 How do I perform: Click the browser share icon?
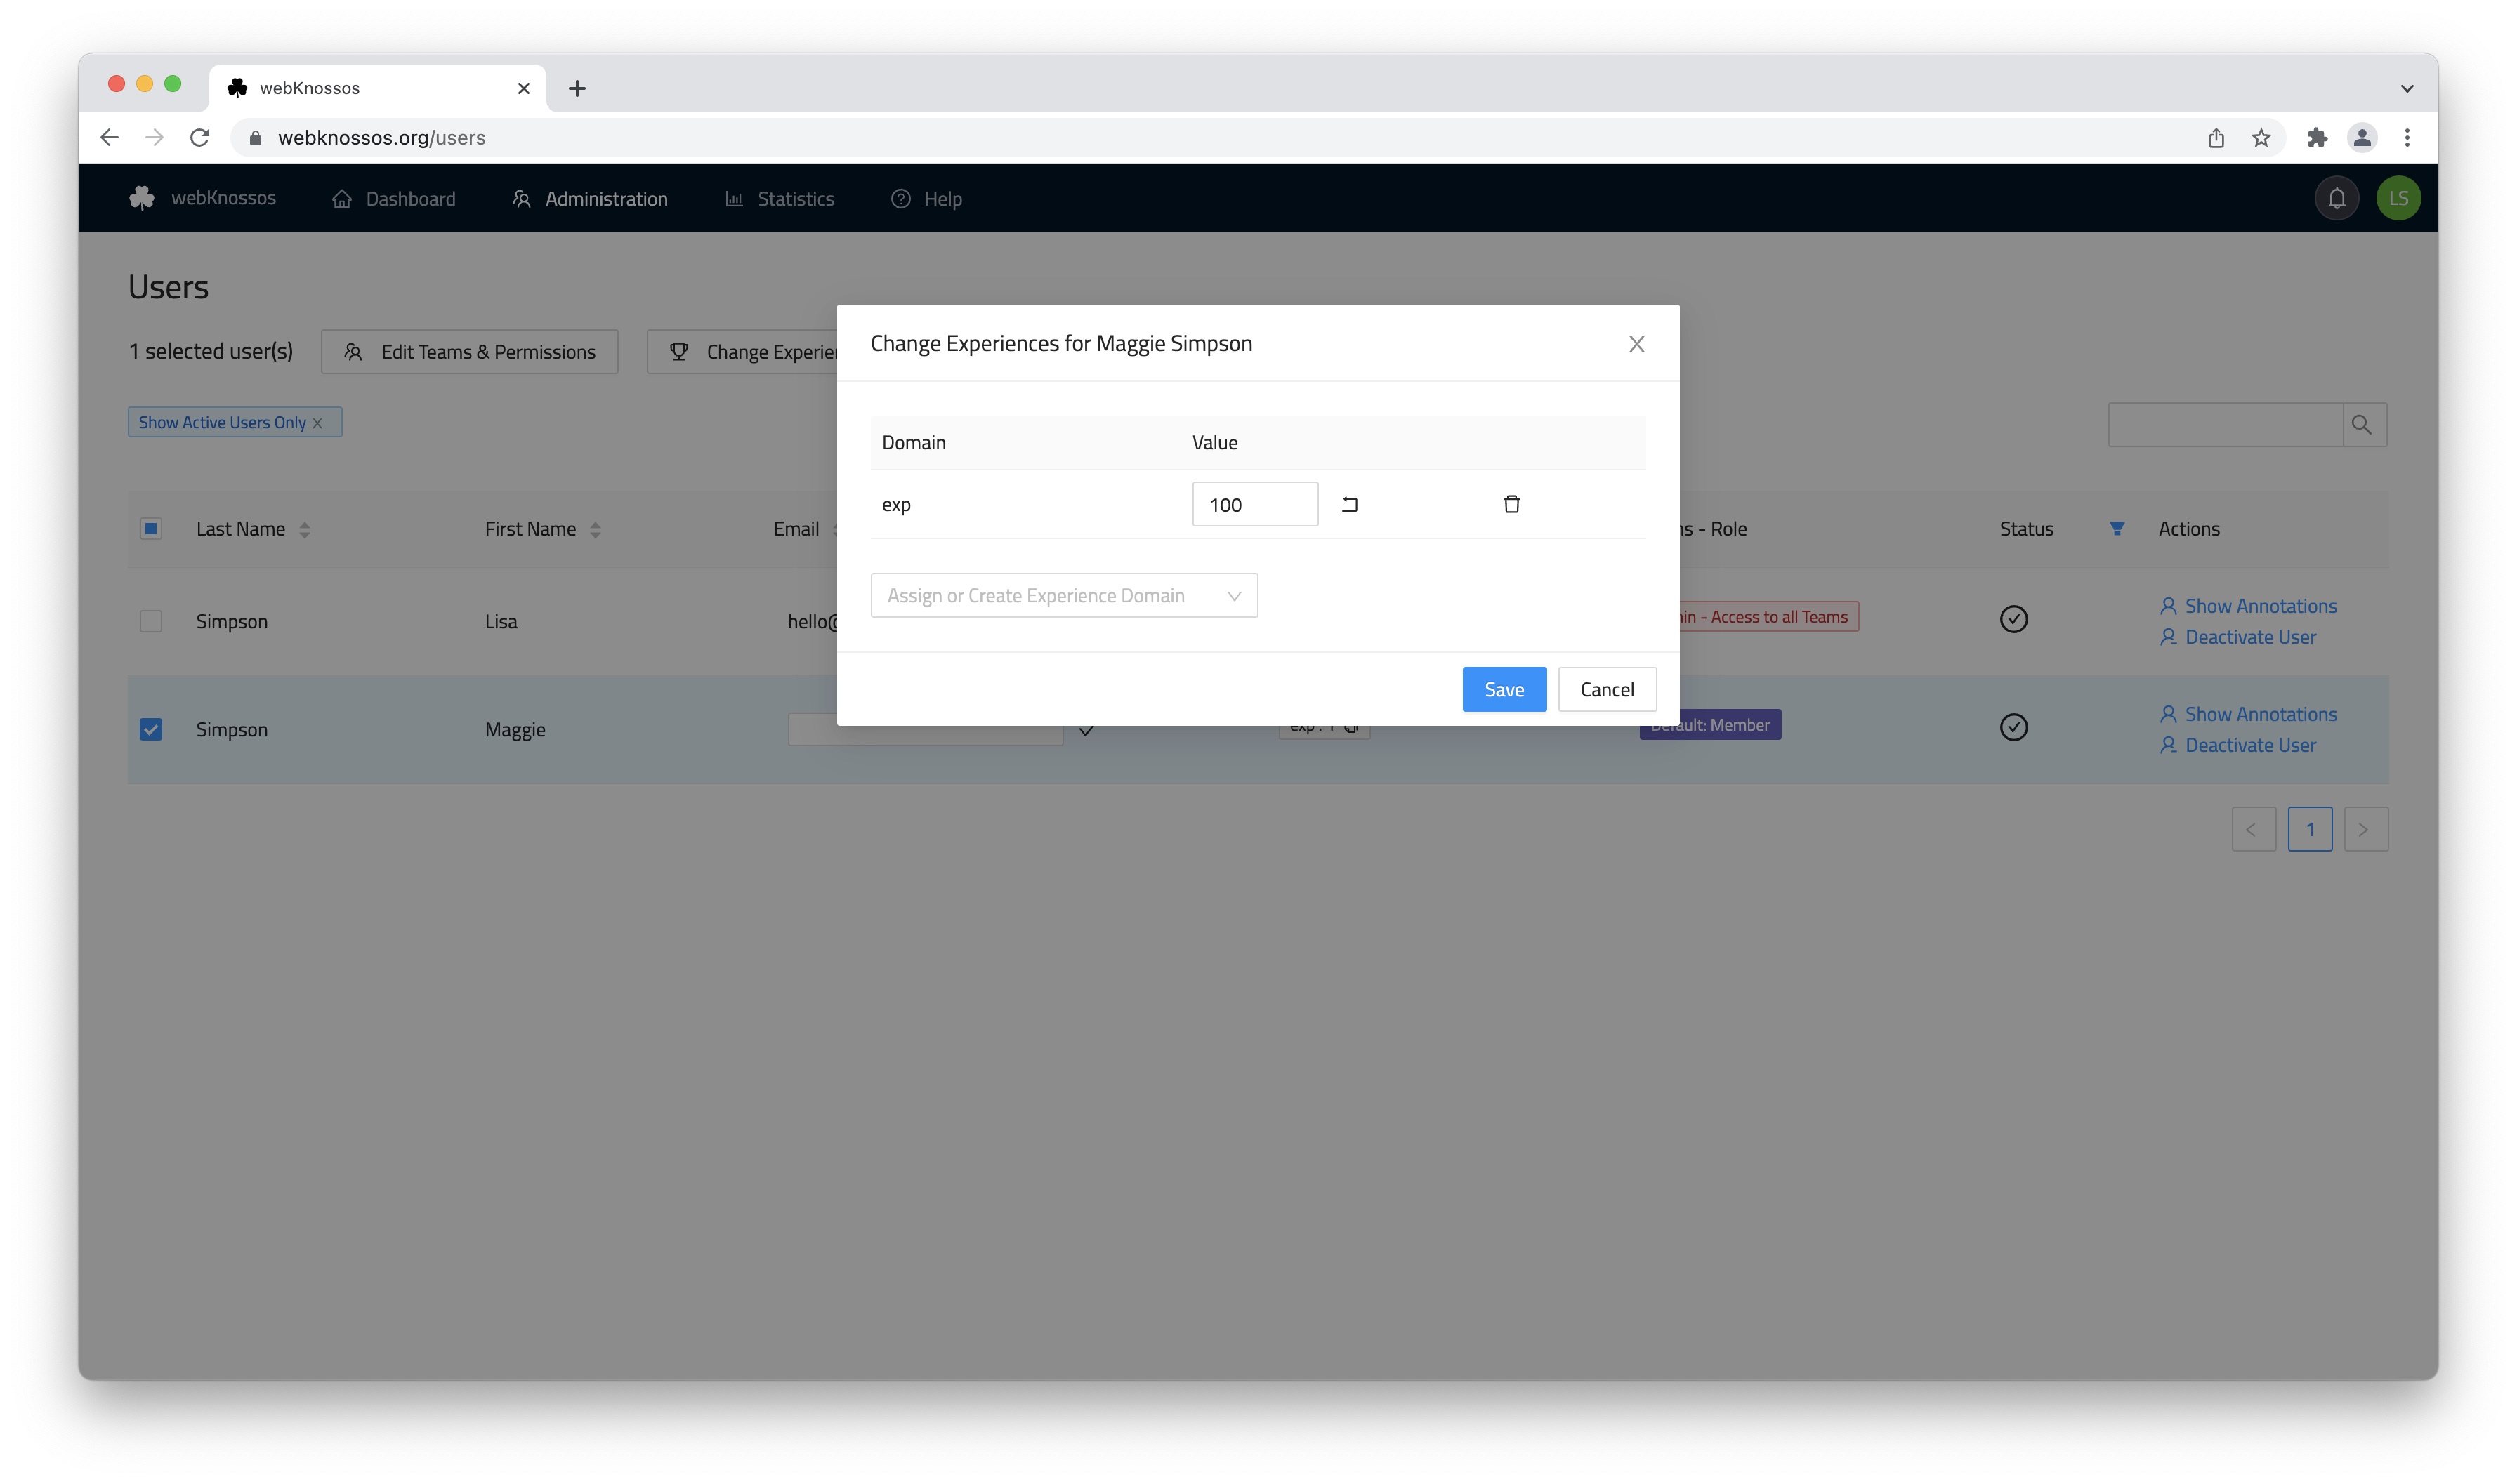[x=2216, y=138]
